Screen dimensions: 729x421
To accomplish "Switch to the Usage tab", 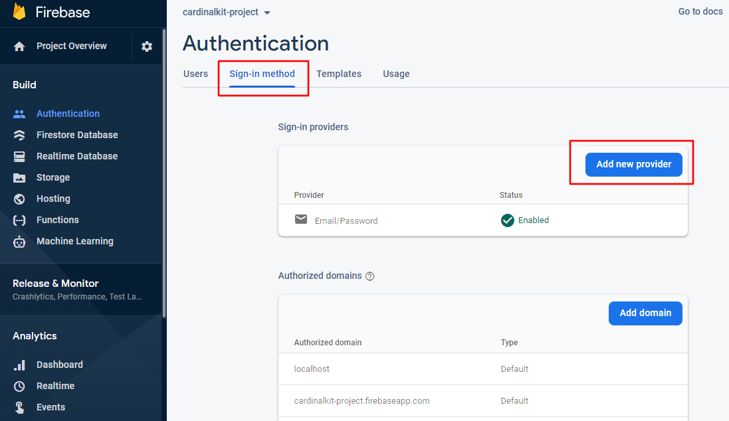I will (x=396, y=74).
